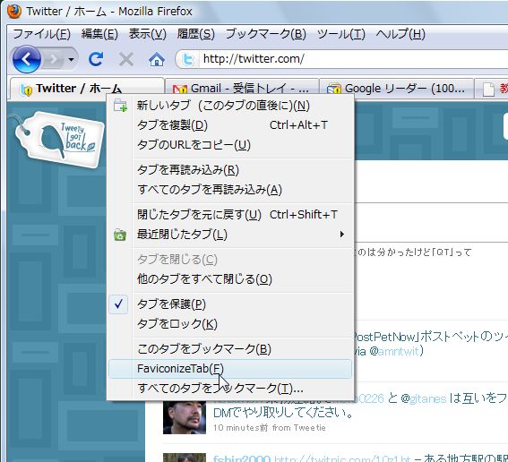Image resolution: width=508 pixels, height=462 pixels.
Task: Click the Firefox logo in title bar
Action: [14, 11]
